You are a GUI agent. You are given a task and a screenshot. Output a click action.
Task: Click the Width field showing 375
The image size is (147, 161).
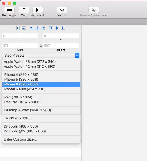(x=20, y=46)
